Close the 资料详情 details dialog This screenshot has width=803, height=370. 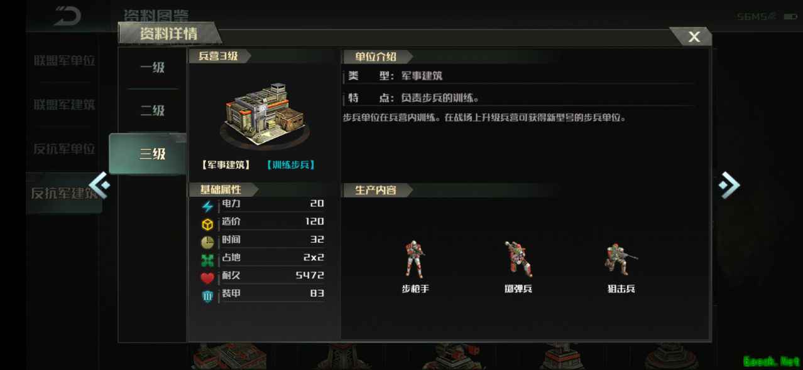[694, 37]
